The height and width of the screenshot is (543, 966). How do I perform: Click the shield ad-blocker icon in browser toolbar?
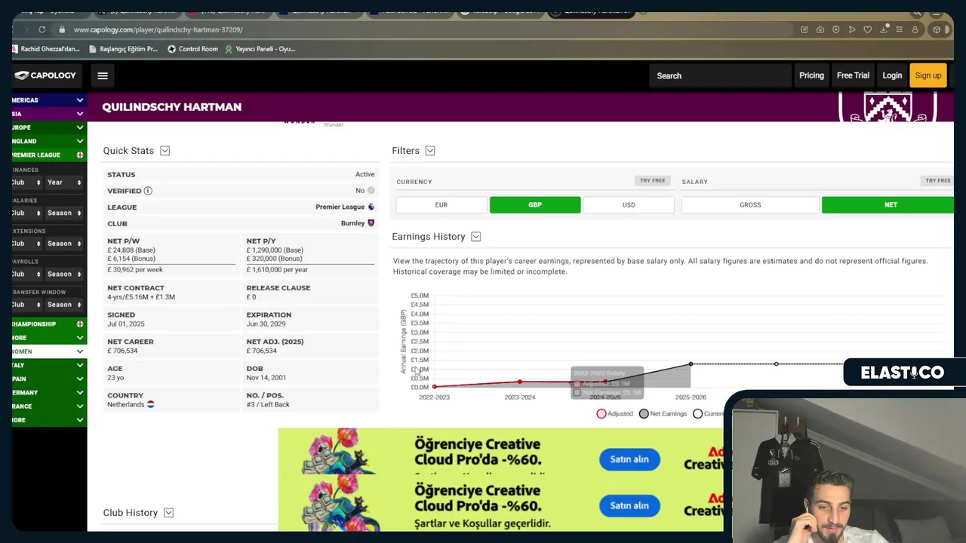836,29
